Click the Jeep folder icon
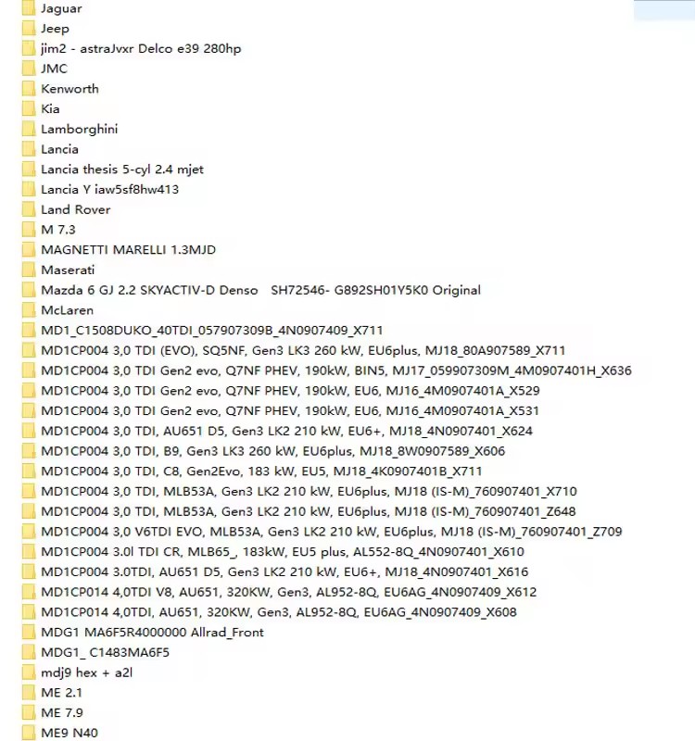Viewport: 695px width, 741px height. [29, 29]
